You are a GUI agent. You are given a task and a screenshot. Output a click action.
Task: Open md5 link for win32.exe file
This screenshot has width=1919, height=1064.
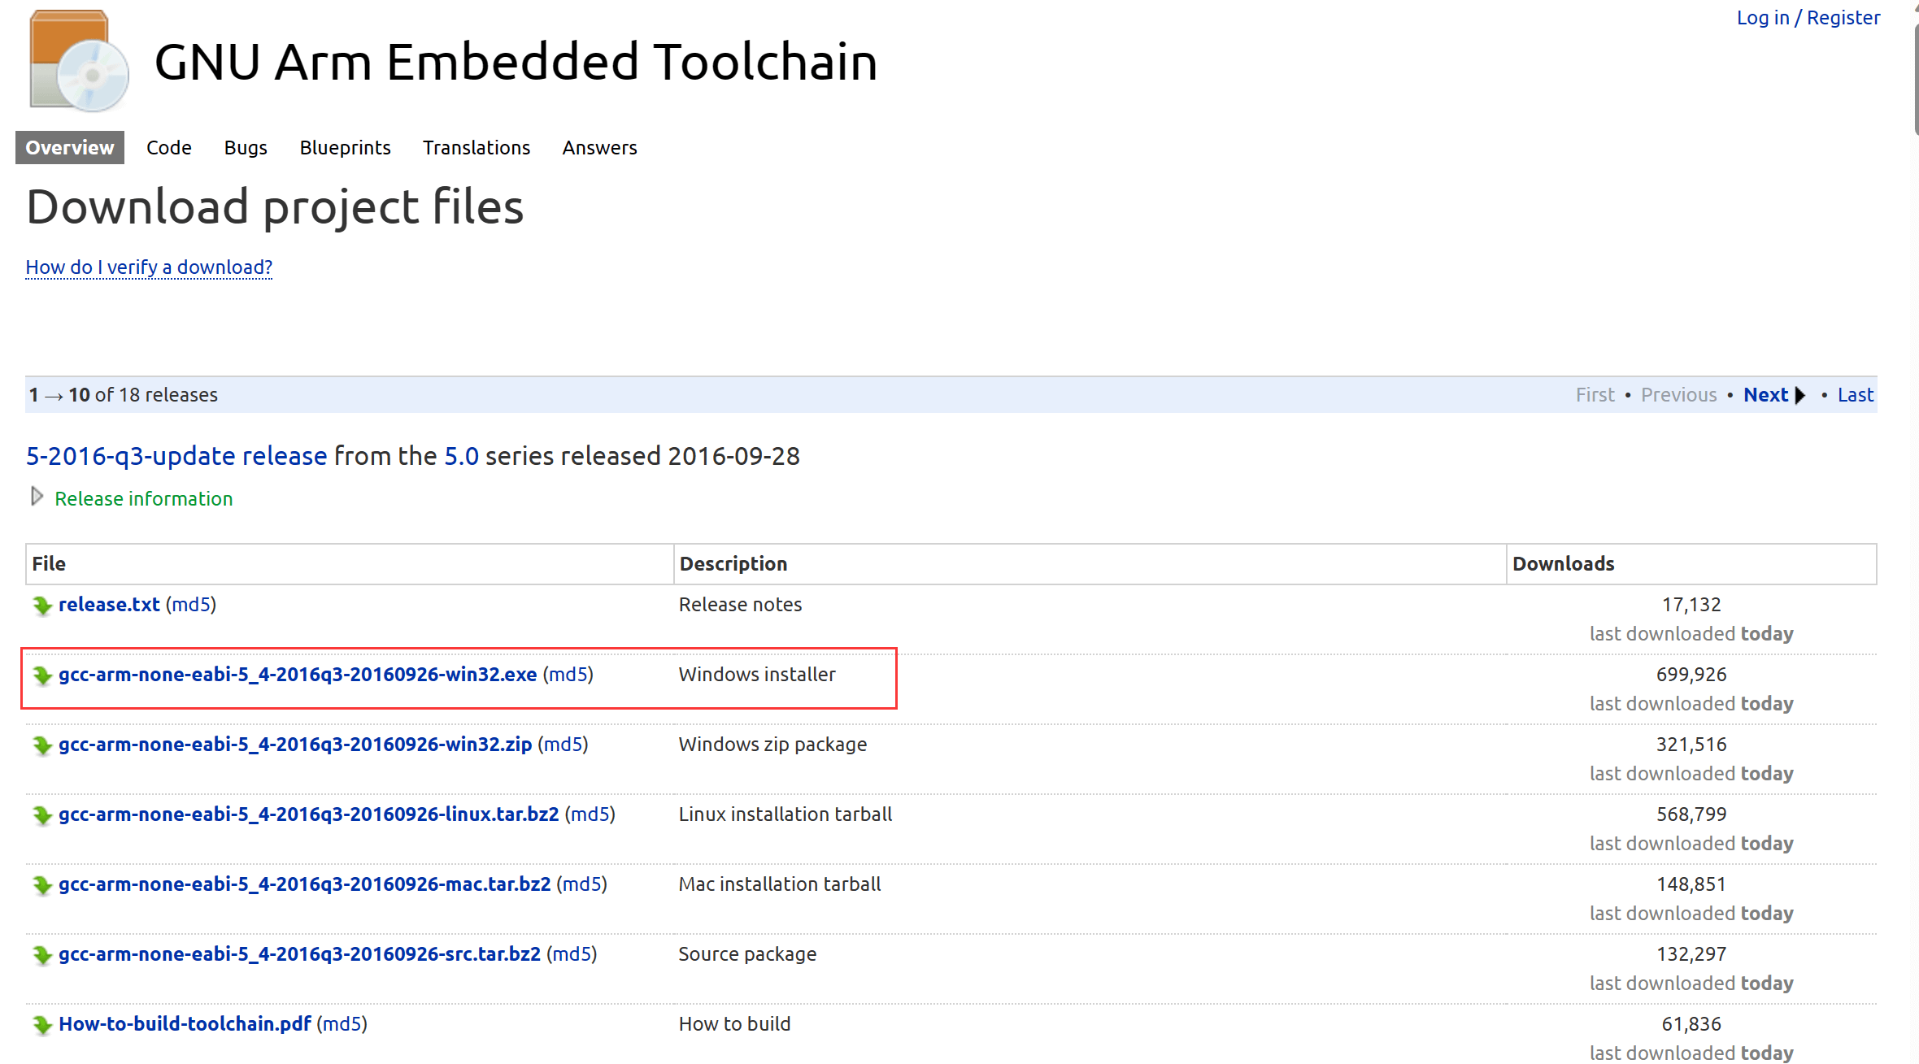coord(568,675)
